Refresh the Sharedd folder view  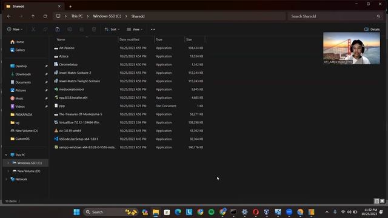(x=45, y=16)
